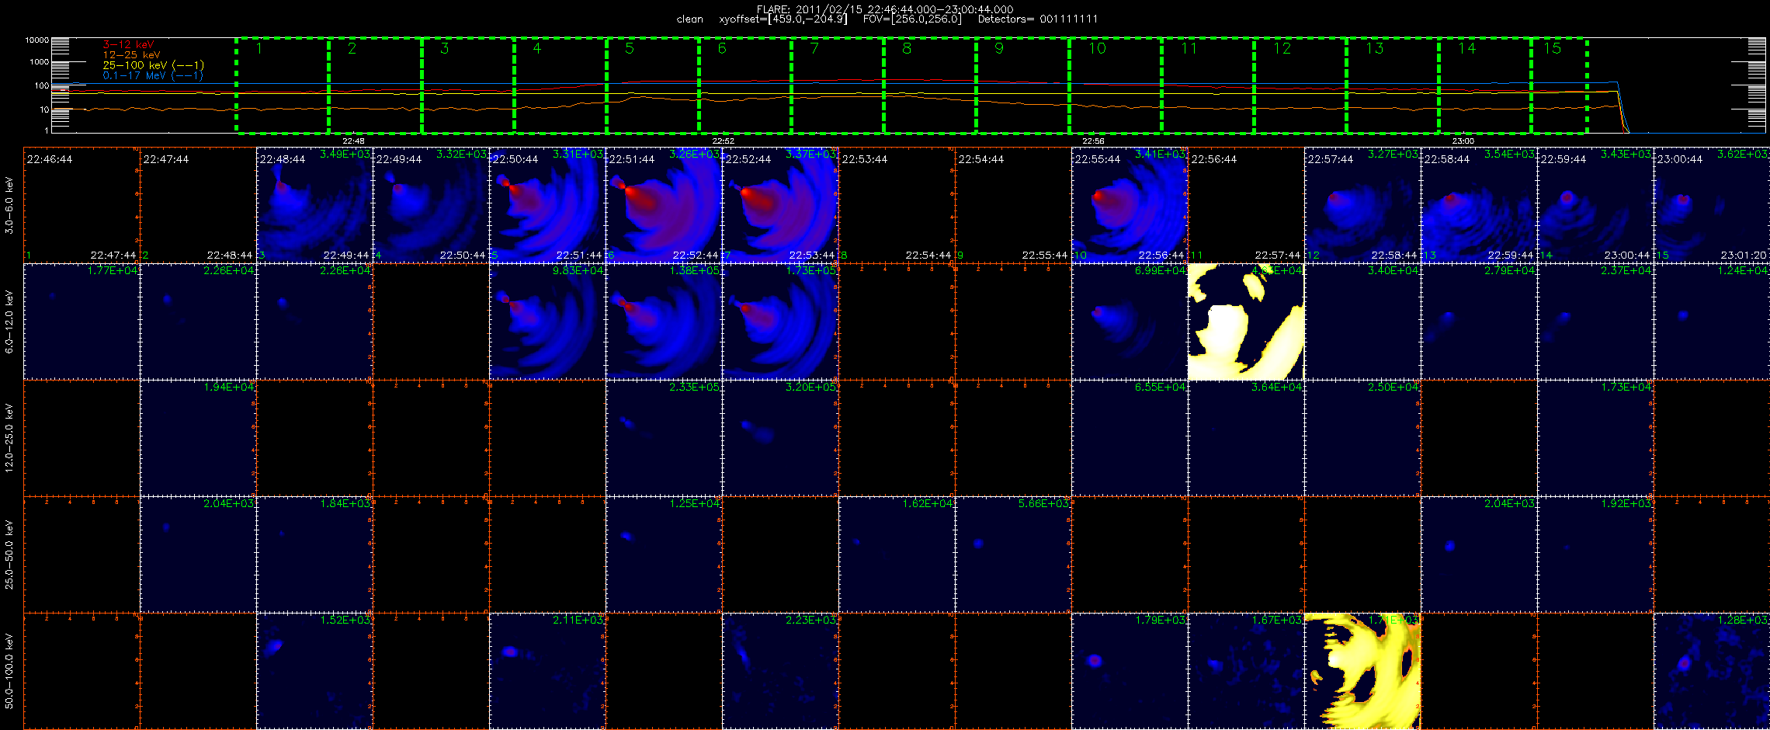Click the blue 0.1-17 MeV legend entry
This screenshot has height=730, width=1770.
(152, 75)
